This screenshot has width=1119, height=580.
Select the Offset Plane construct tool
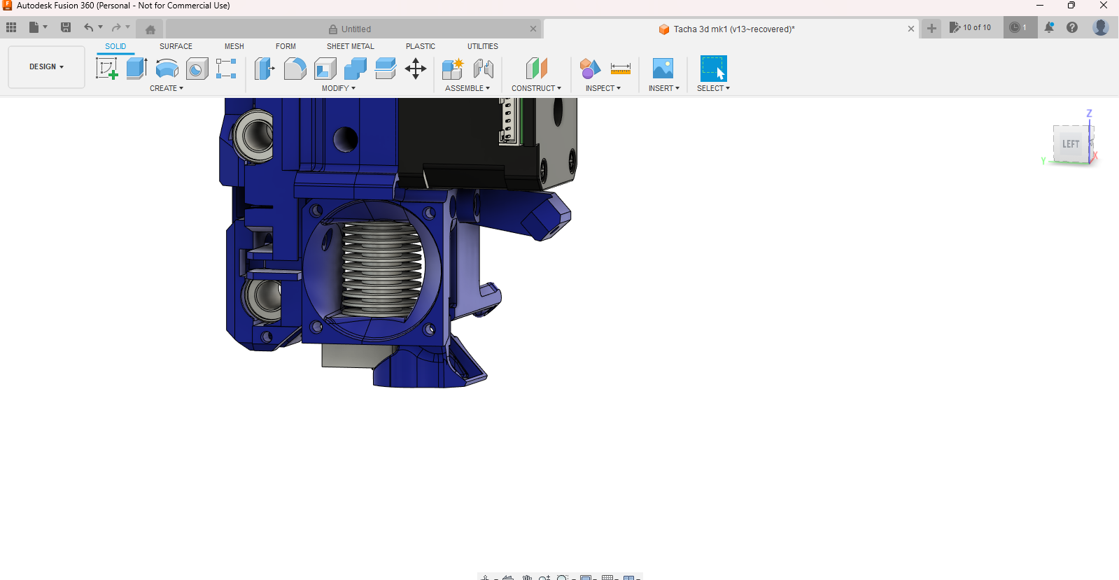(x=536, y=69)
